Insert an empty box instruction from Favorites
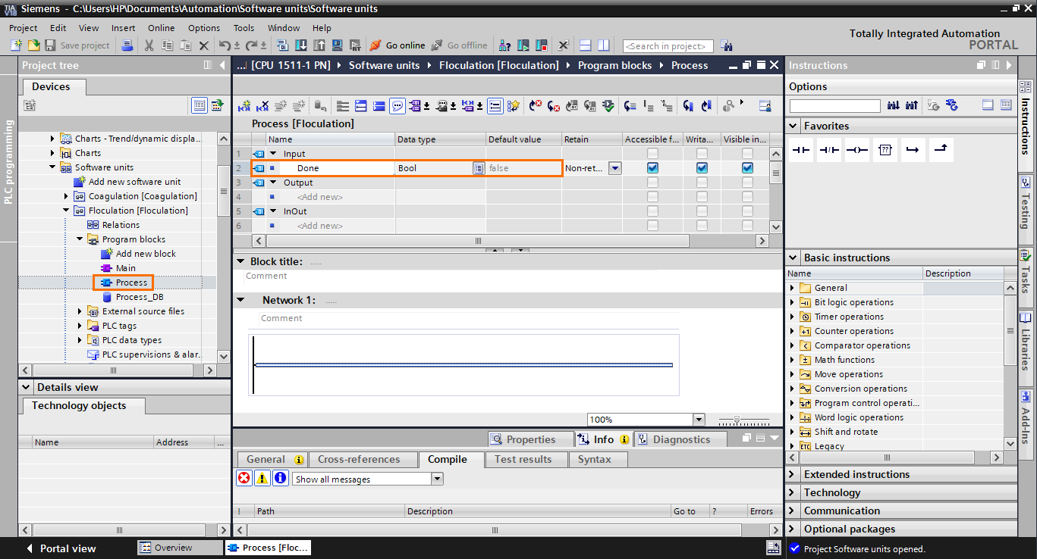The width and height of the screenshot is (1037, 559). (x=885, y=149)
